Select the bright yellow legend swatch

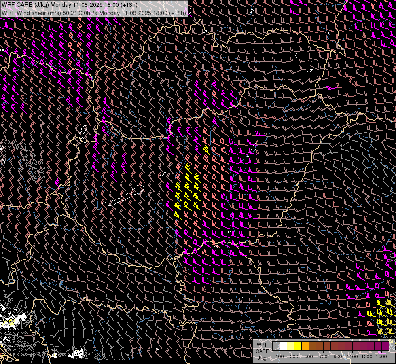298,346
